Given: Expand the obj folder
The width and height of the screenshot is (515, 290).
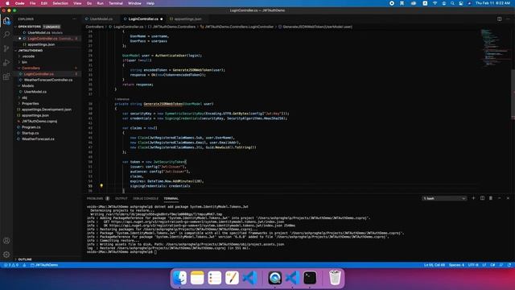Looking at the screenshot, I should coord(24,97).
